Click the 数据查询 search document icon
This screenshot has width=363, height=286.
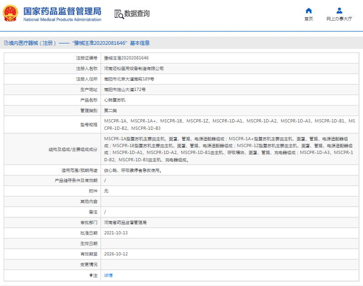(x=119, y=14)
